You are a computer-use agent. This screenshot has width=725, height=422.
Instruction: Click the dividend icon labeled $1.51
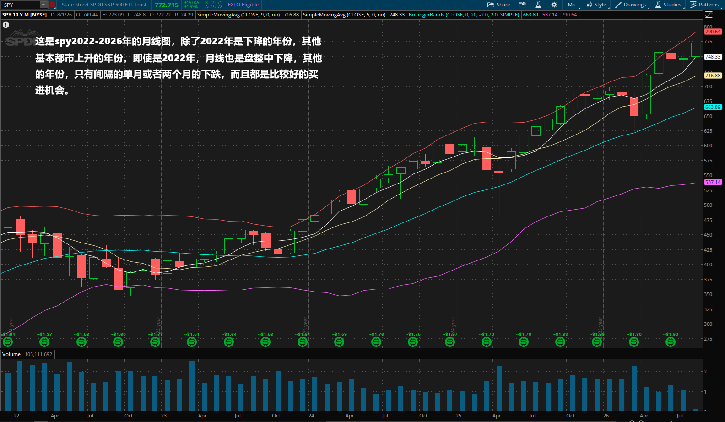pyautogui.click(x=192, y=342)
